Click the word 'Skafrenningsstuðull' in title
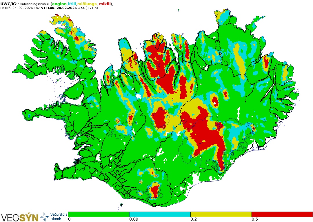This screenshot has width=313, height=222. pyautogui.click(x=34, y=4)
